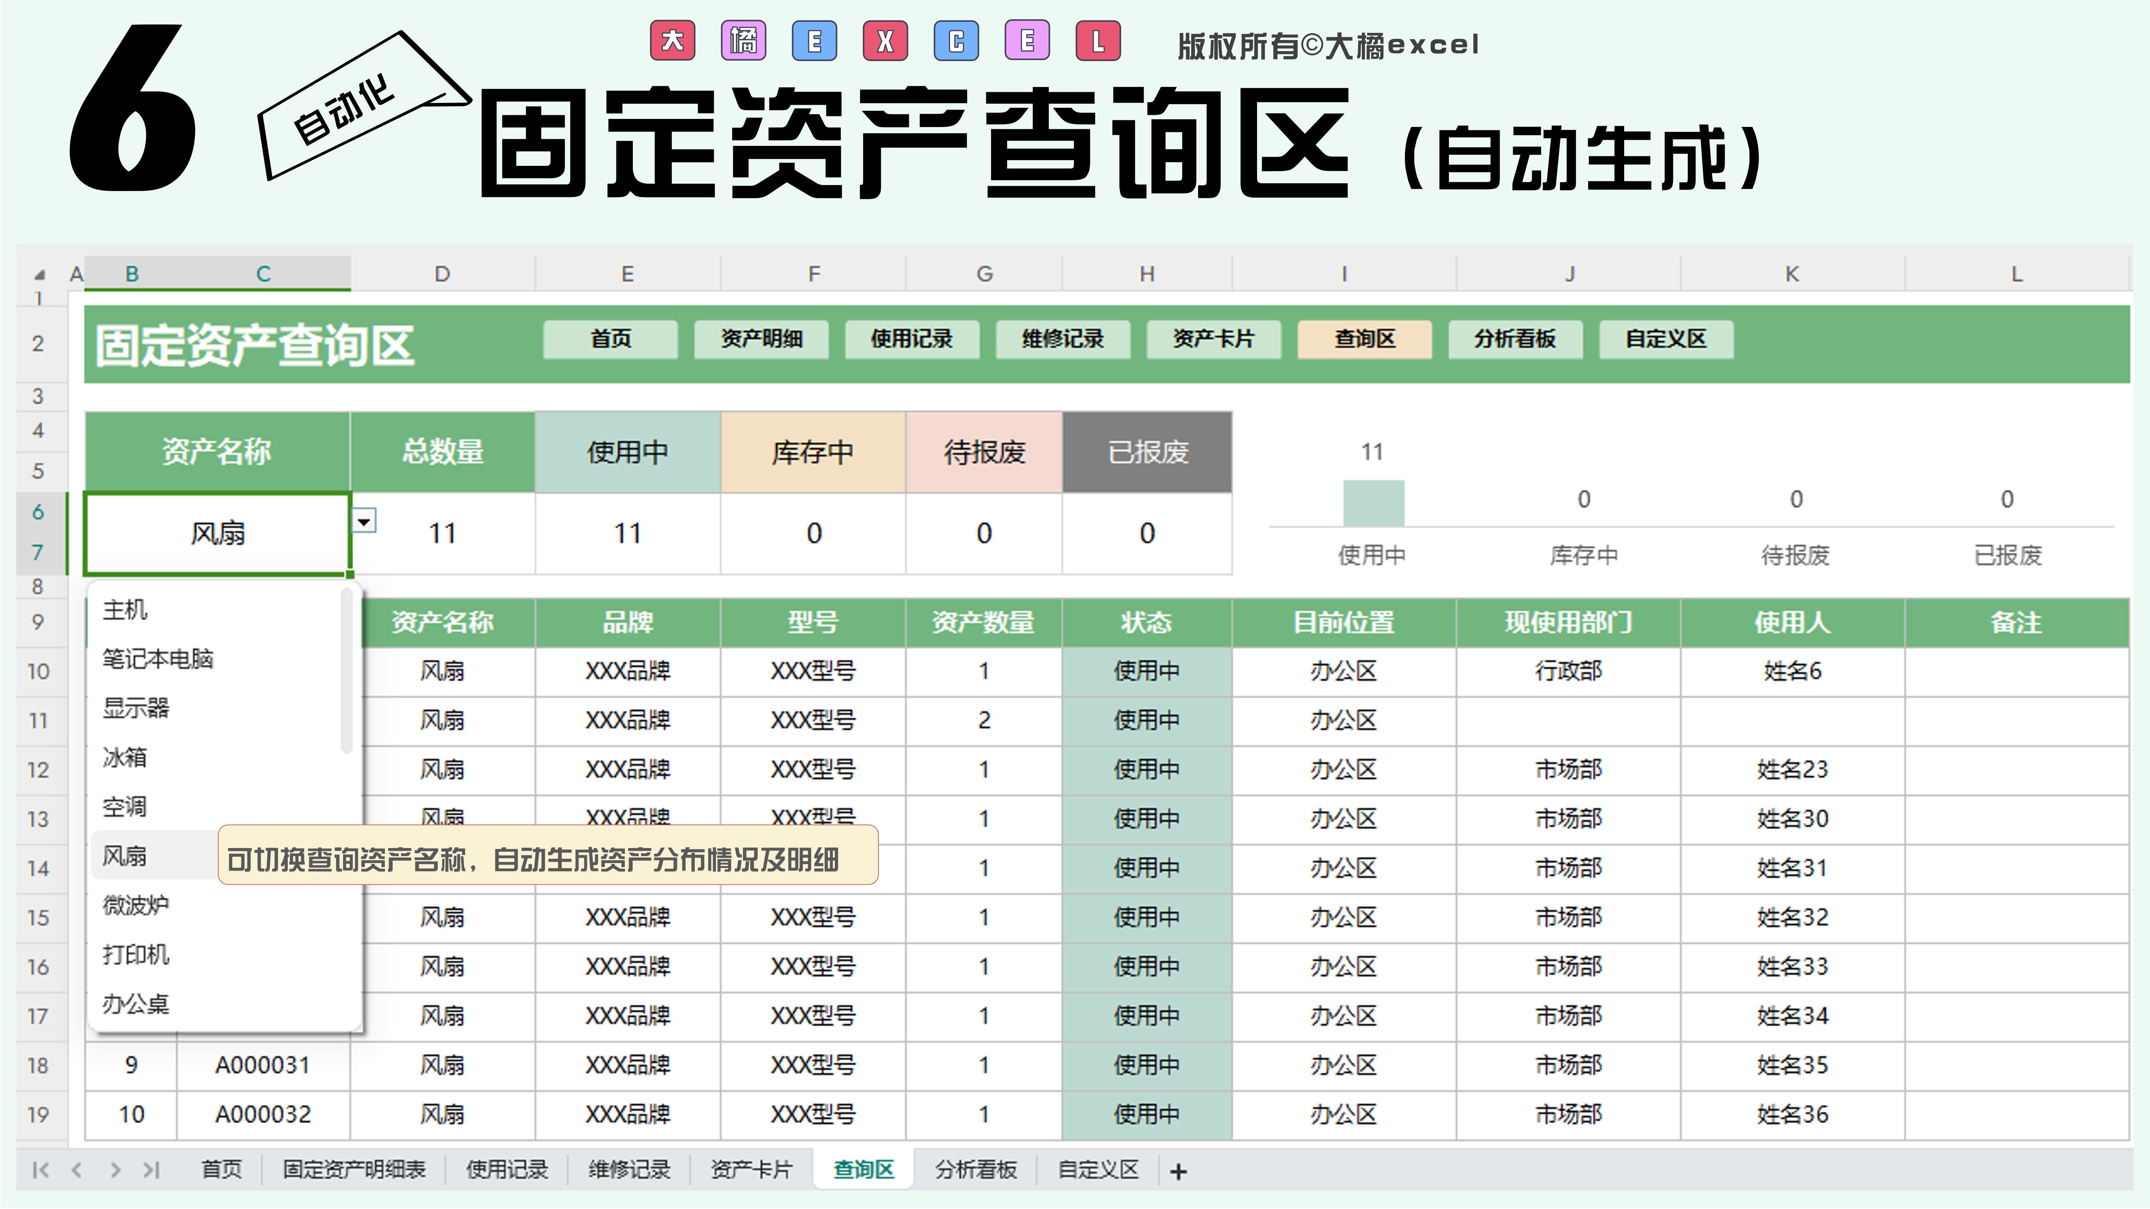This screenshot has height=1209, width=2150.
Task: Click the select-all corner triangle
Action: tap(39, 274)
